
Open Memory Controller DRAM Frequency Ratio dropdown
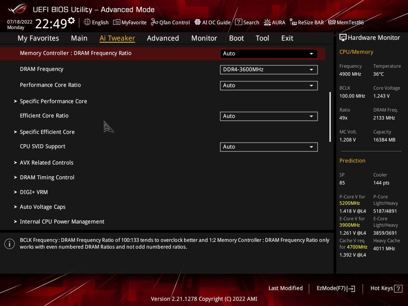point(269,54)
